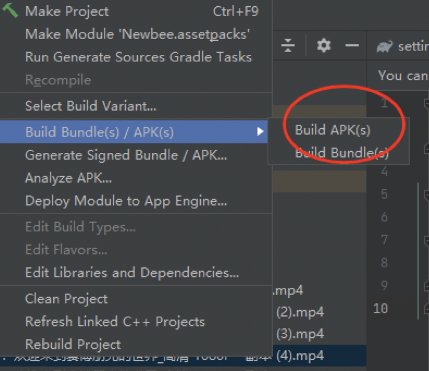
Task: Click the Gradle elephant icon on settings tab
Action: (384, 46)
